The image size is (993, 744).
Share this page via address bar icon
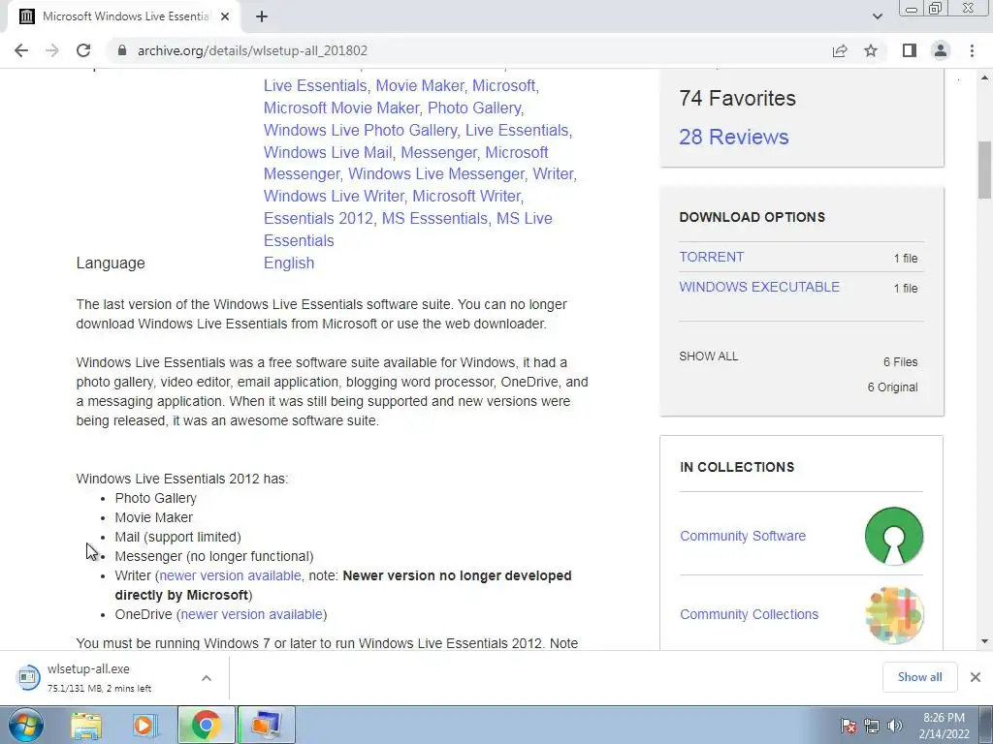click(x=840, y=50)
